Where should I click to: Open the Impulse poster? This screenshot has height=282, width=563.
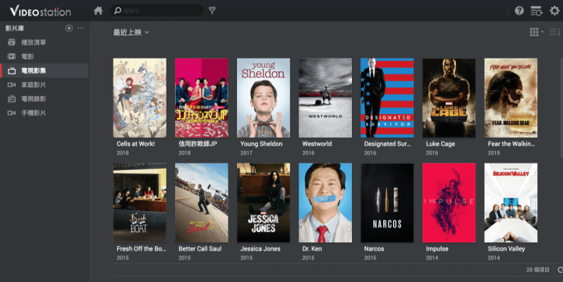pos(449,202)
